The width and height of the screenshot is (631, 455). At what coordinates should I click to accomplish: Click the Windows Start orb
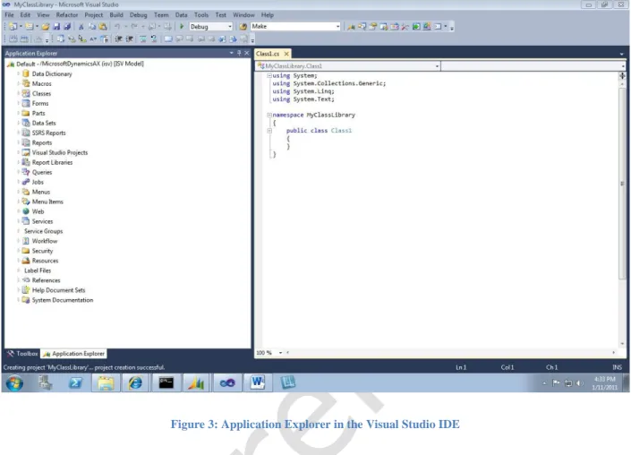click(14, 382)
